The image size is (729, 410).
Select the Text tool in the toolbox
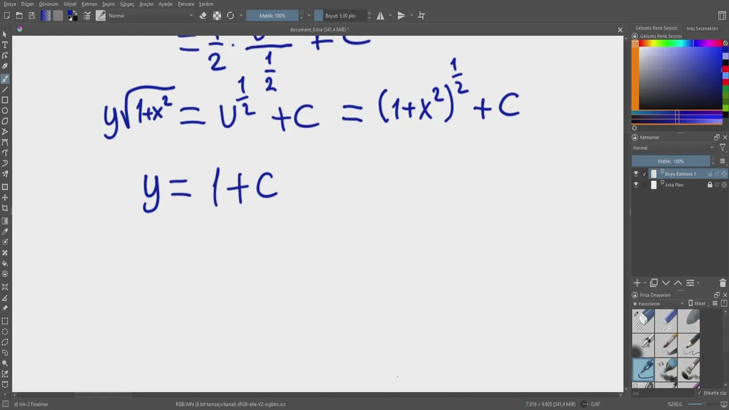point(5,44)
